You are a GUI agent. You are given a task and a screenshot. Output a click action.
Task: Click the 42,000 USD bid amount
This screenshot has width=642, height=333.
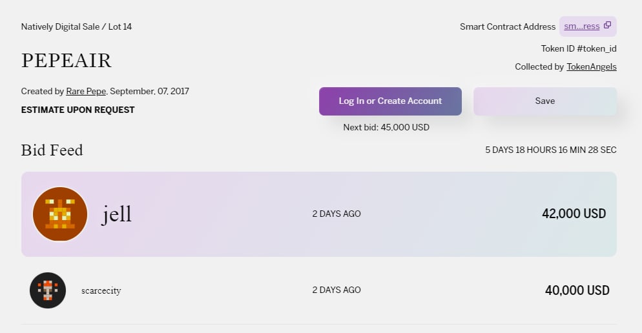574,214
